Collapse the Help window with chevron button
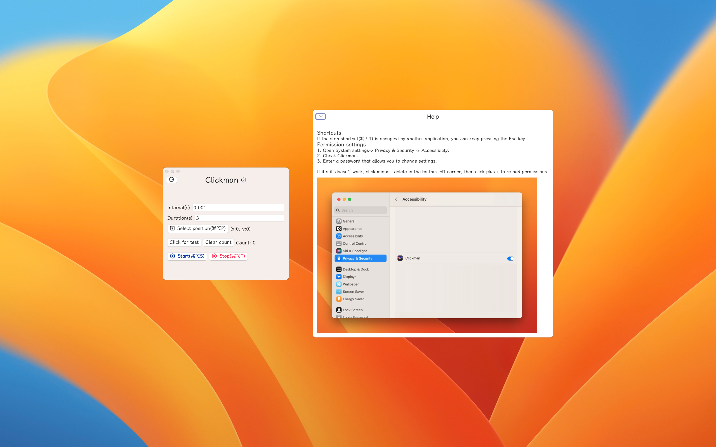This screenshot has width=716, height=447. 321,116
